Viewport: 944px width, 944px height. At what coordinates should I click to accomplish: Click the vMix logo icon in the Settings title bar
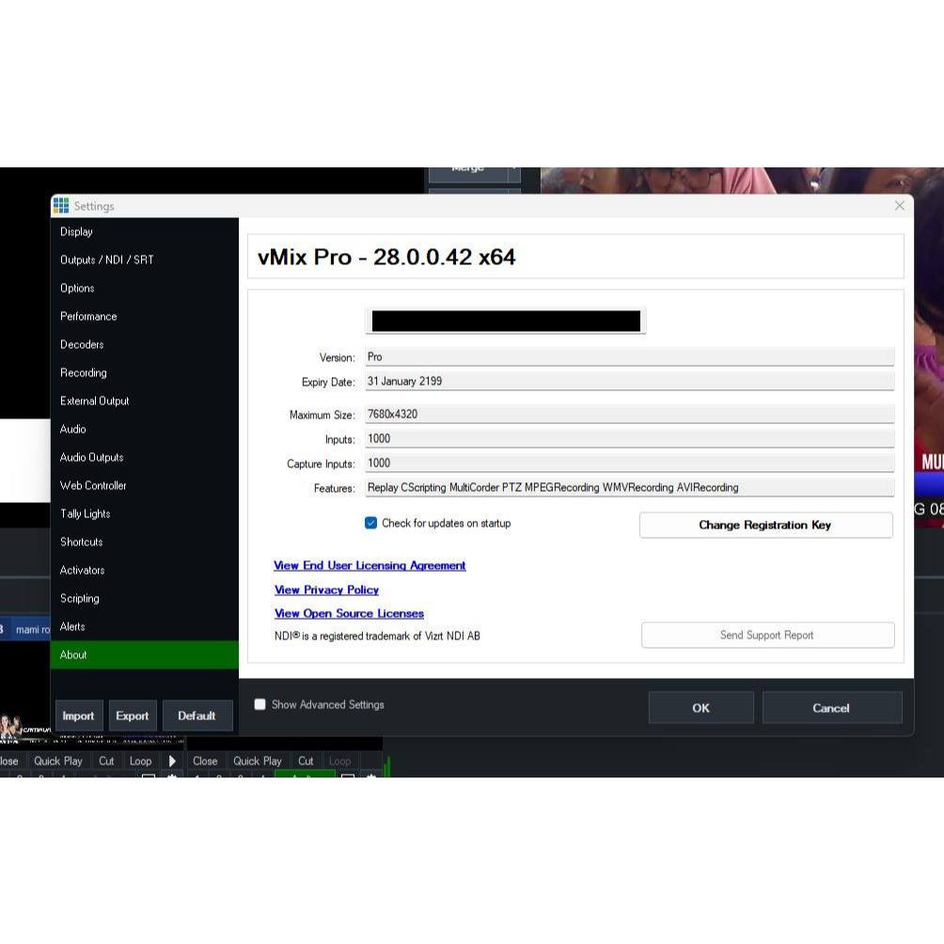pos(61,206)
